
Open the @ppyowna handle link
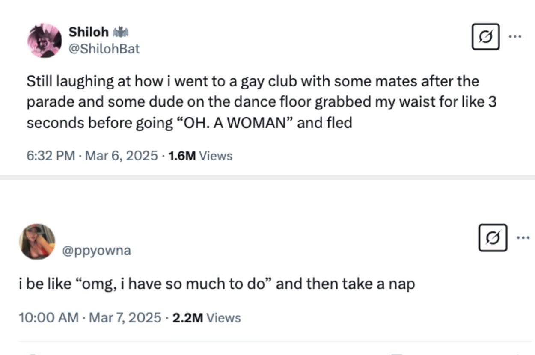[97, 250]
